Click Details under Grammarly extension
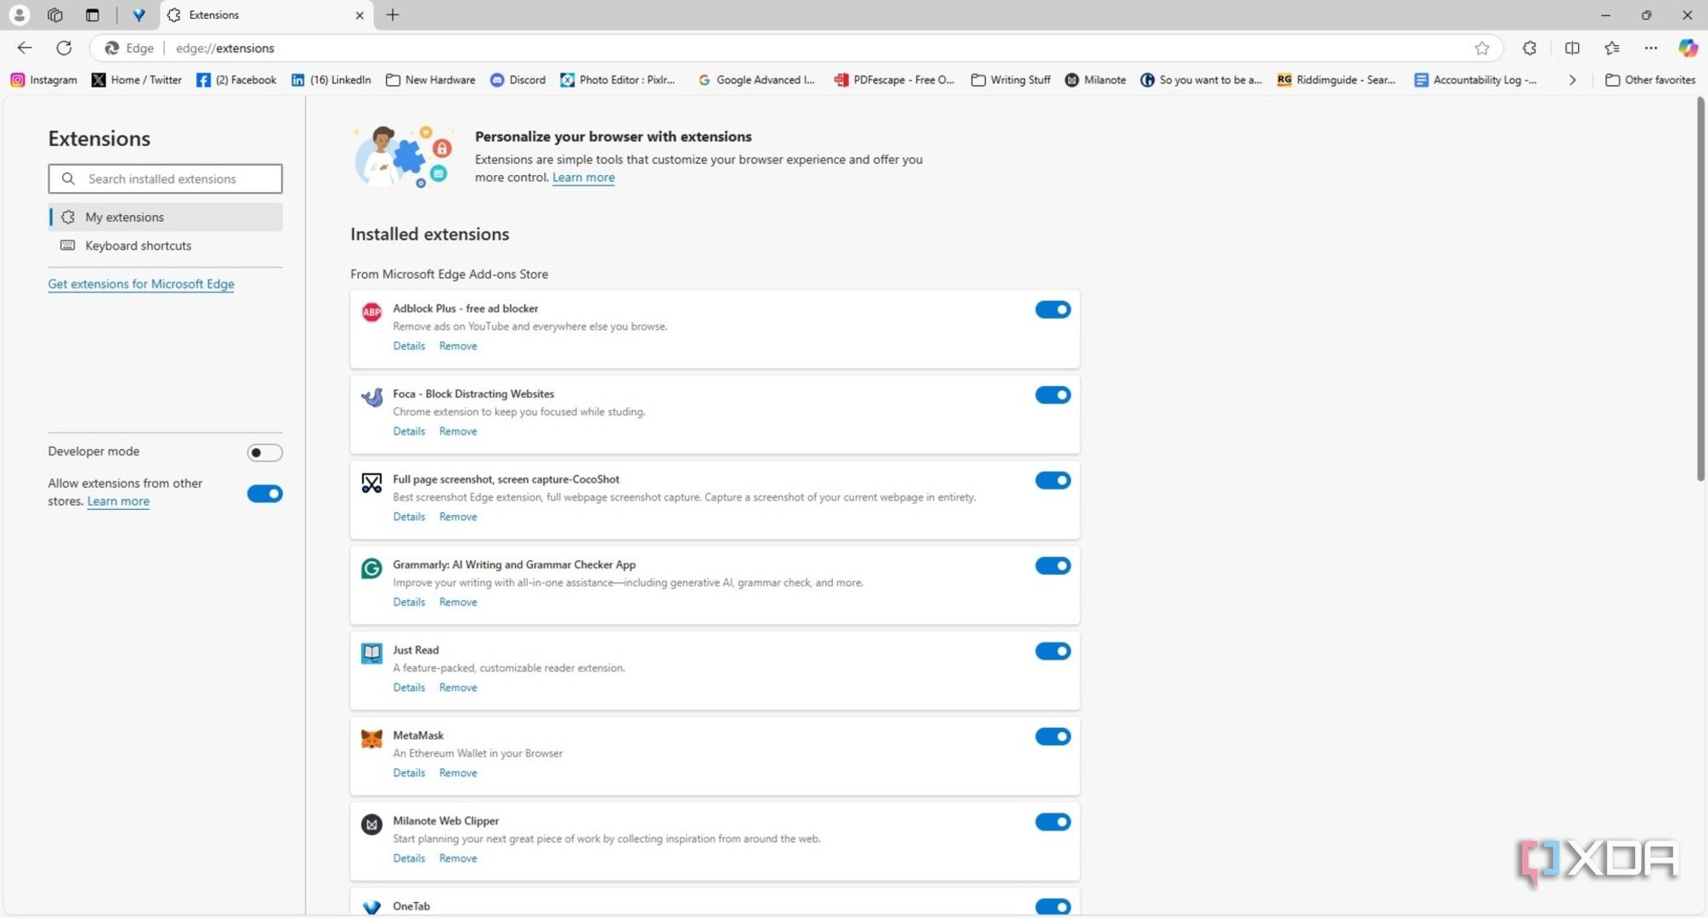The image size is (1708, 918). coord(409,601)
